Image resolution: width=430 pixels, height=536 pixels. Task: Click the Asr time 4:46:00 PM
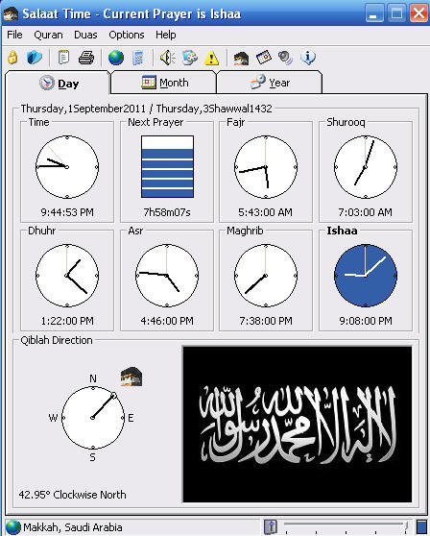167,321
